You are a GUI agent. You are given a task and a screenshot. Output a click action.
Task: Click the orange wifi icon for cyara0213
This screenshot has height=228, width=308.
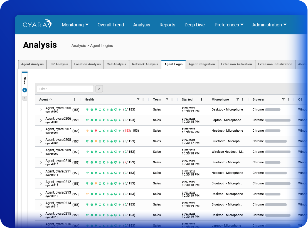87,194
